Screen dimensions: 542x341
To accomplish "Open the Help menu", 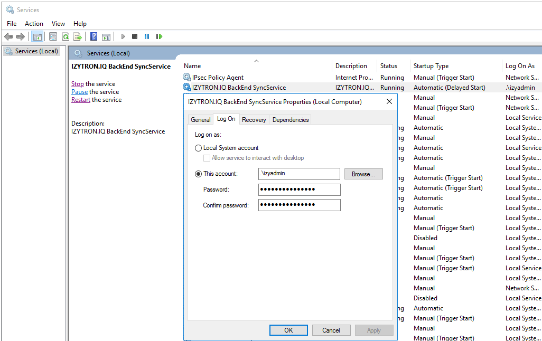I will click(x=80, y=24).
